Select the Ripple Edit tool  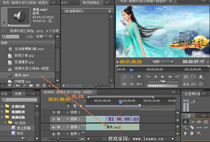click(199, 122)
